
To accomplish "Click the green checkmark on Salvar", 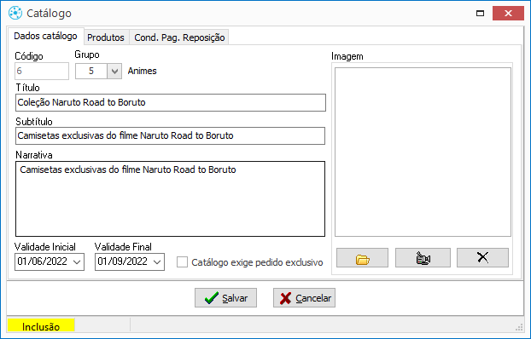I will (x=212, y=298).
